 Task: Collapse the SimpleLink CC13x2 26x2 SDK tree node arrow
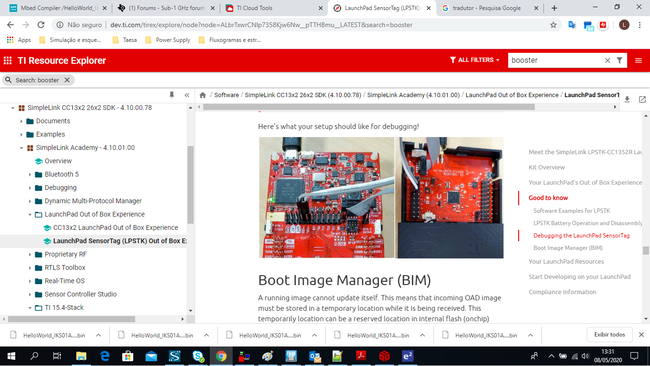(x=13, y=108)
